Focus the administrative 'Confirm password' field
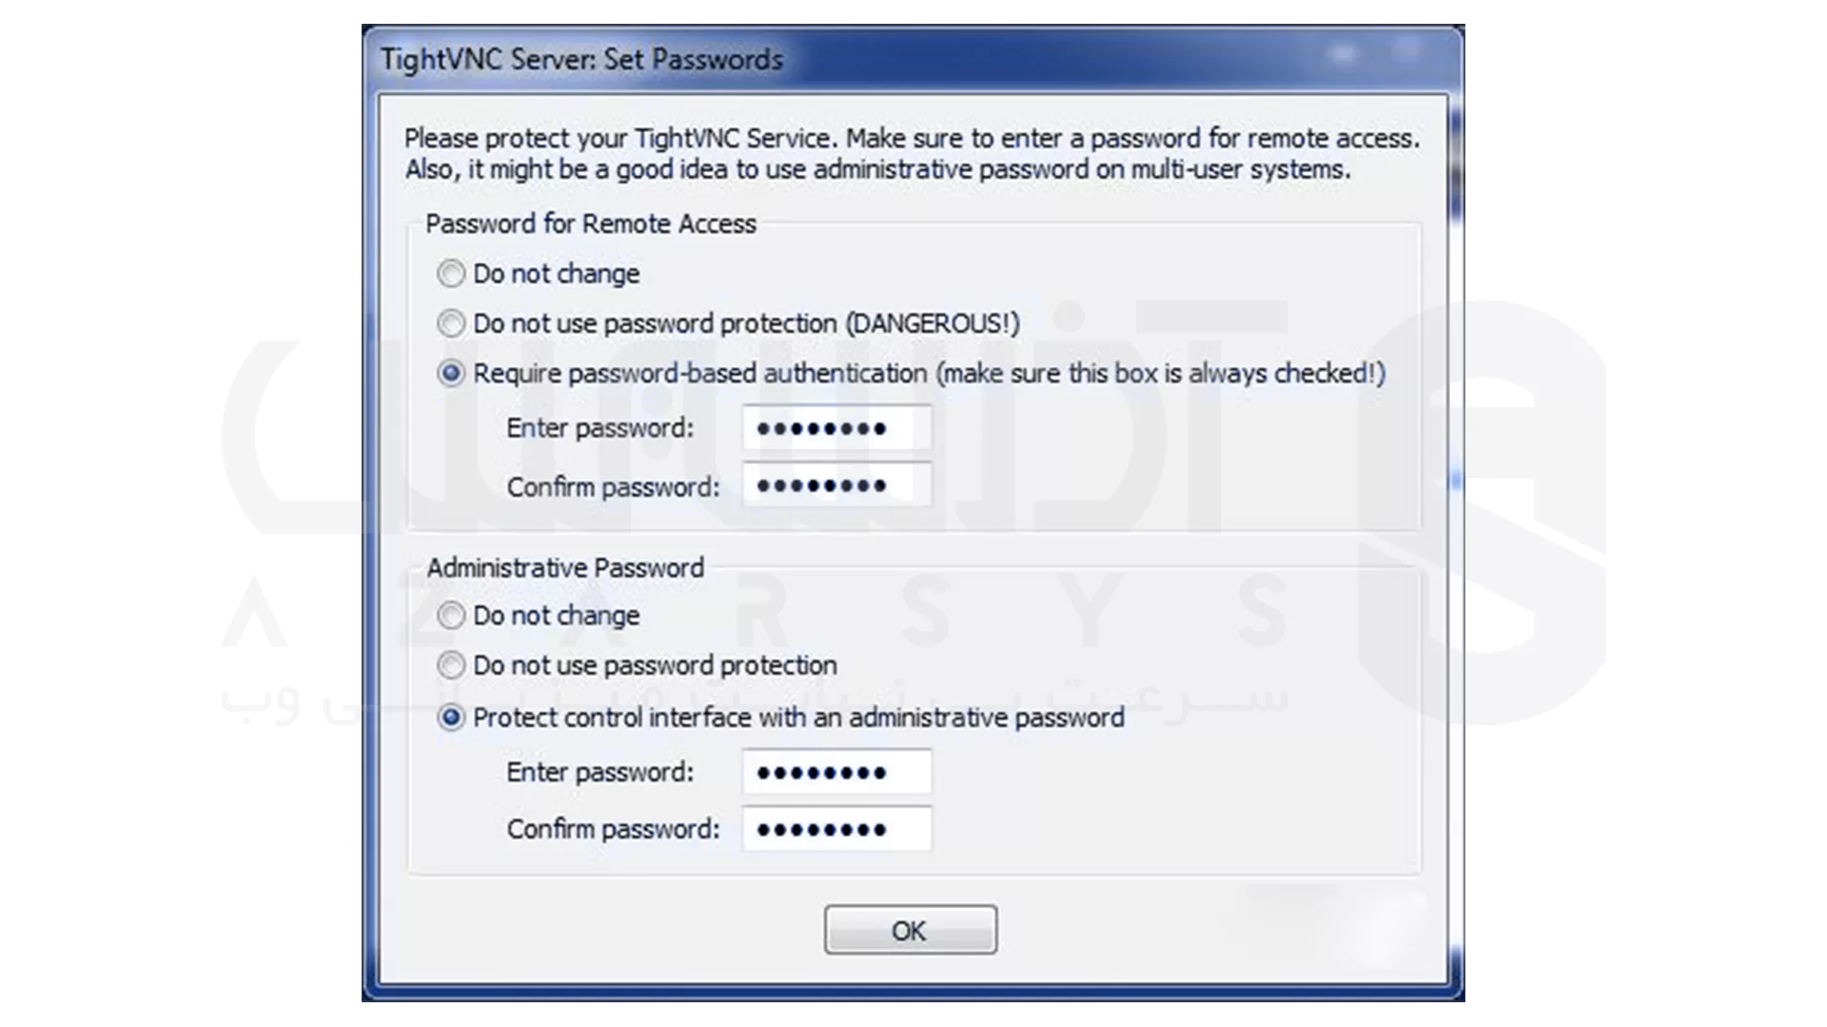1827x1027 pixels. pos(836,829)
